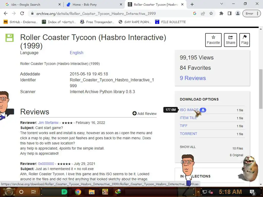Open the share page icon in address bar
Screen dimensions: 263x197
coord(203,13)
